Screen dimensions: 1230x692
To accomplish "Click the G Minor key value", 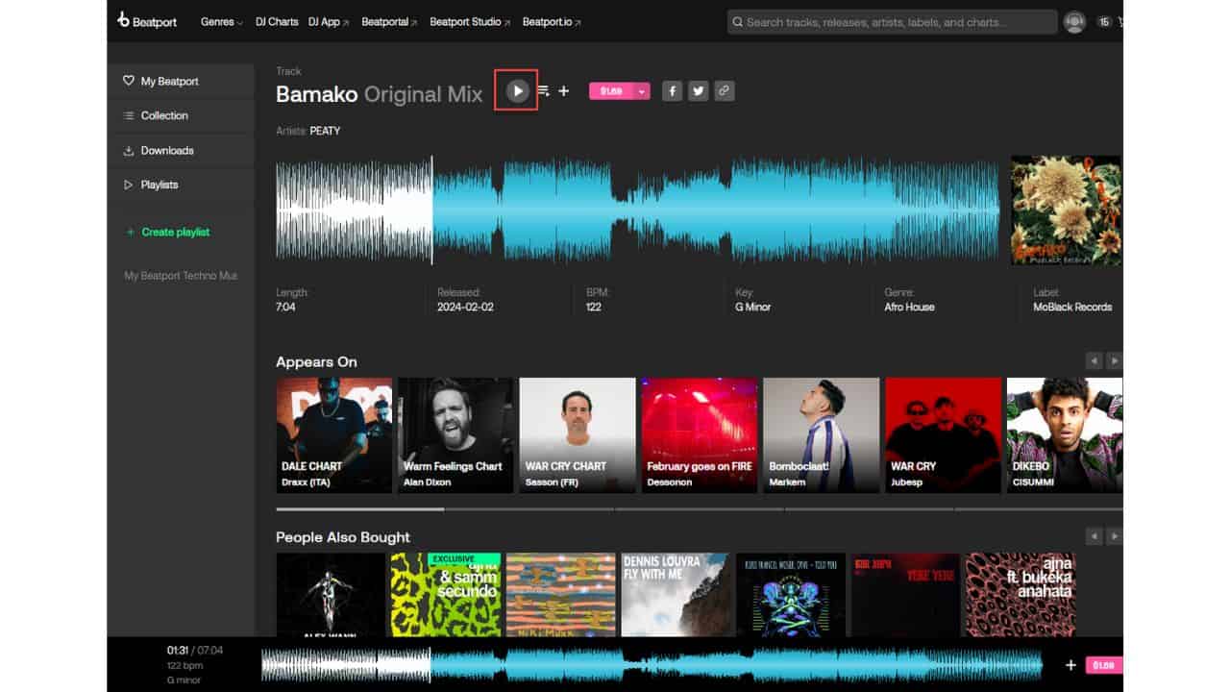I will click(x=752, y=307).
